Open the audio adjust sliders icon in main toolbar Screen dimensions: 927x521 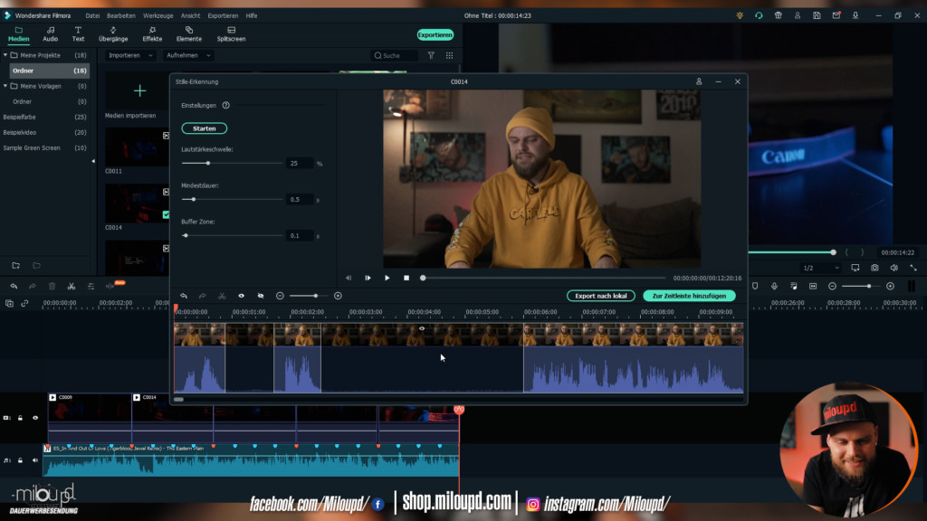coord(91,287)
